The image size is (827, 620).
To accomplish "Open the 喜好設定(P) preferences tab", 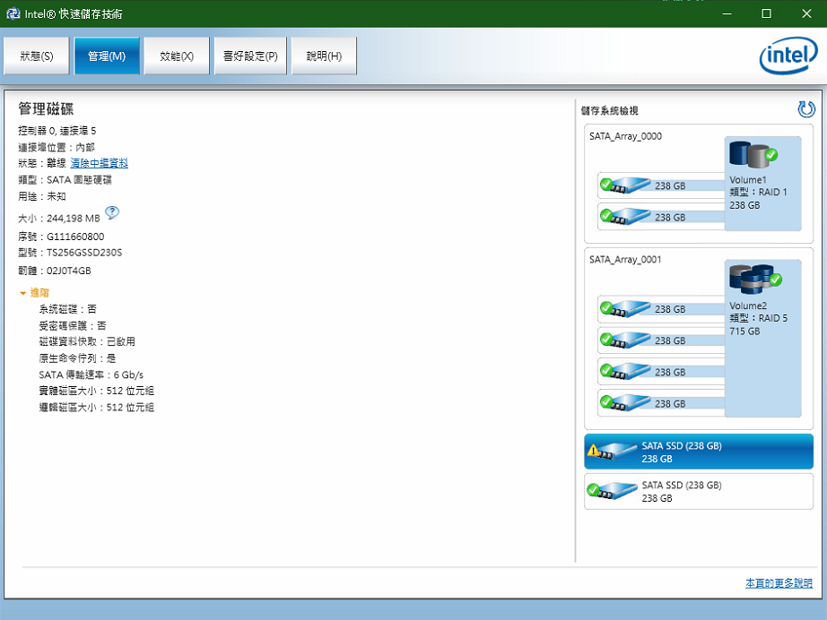I will point(250,56).
